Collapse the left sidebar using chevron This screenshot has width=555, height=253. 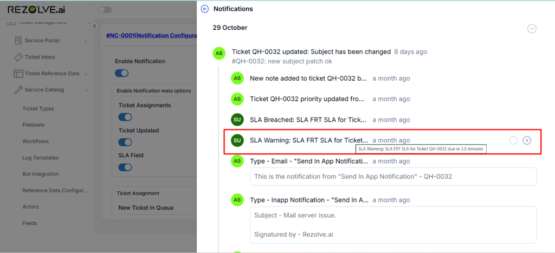pyautogui.click(x=94, y=26)
